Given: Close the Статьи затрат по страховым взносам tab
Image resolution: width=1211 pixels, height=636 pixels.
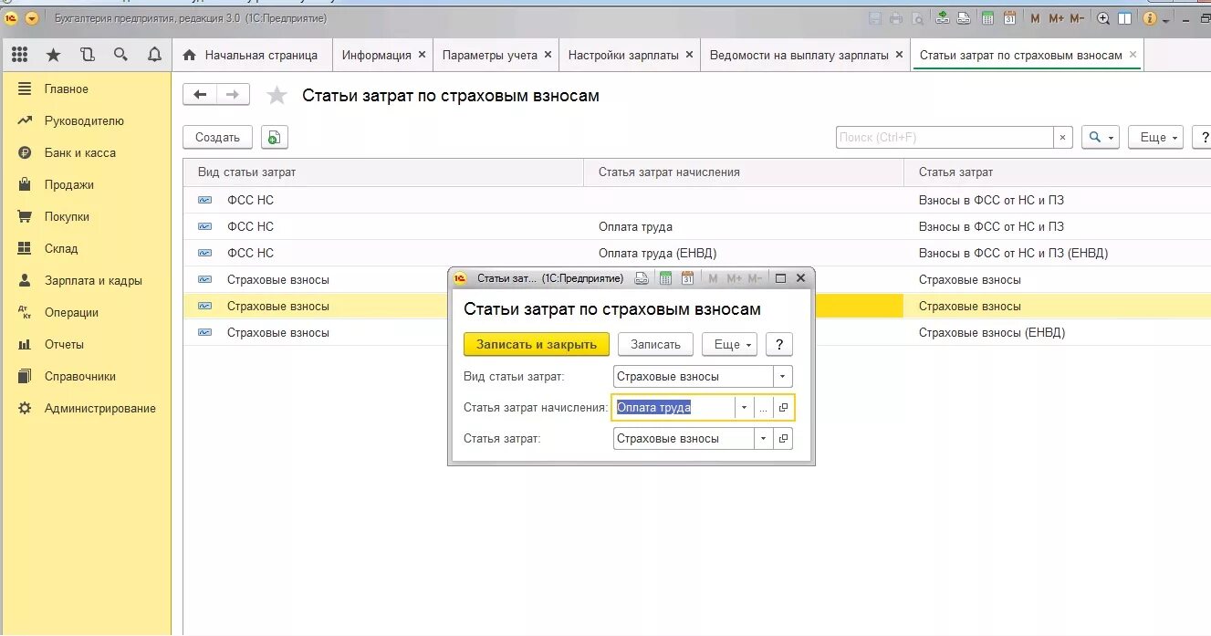Looking at the screenshot, I should click(1133, 55).
